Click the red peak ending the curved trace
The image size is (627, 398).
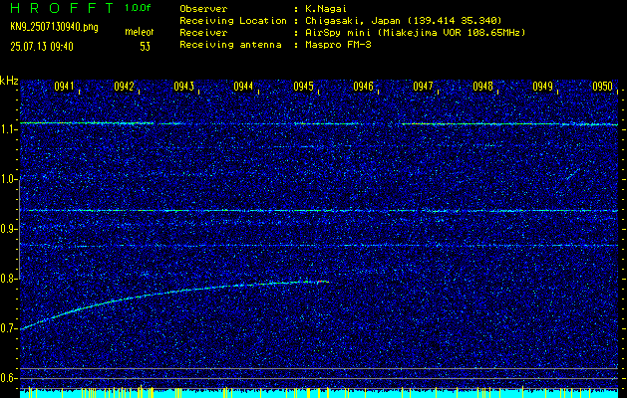[322, 282]
